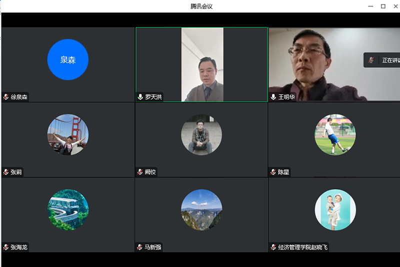400x267 pixels.
Task: Click muted mic icon beside 陈星
Action: pos(273,172)
